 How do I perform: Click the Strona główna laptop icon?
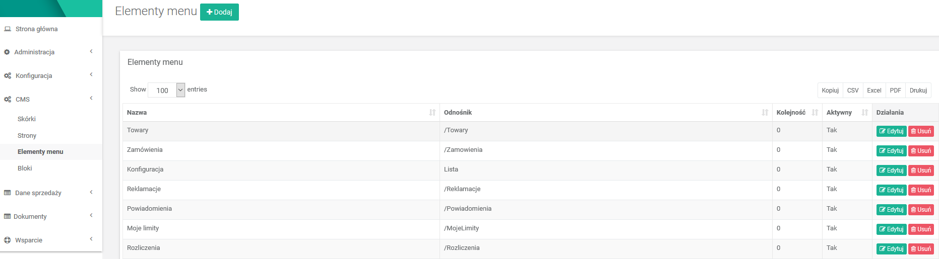coord(8,29)
